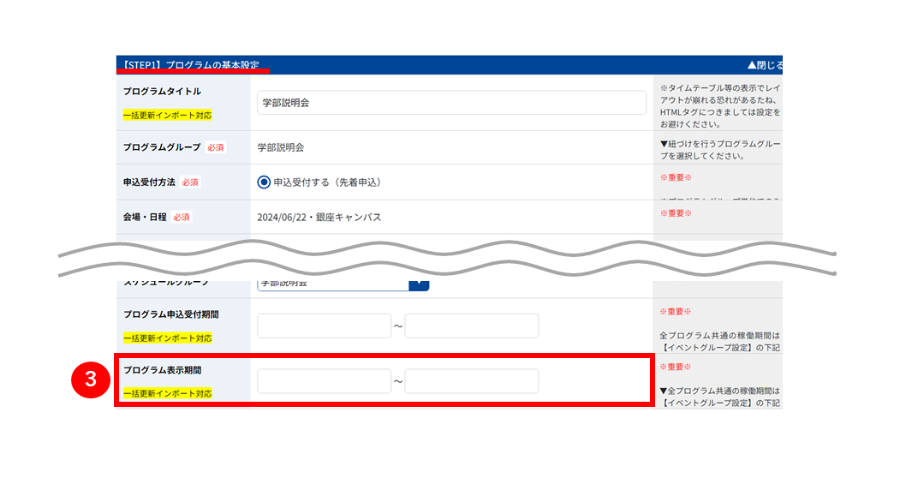Click the ▼紐づけを行うプログラムグループ help note
The height and width of the screenshot is (490, 918).
point(720,150)
